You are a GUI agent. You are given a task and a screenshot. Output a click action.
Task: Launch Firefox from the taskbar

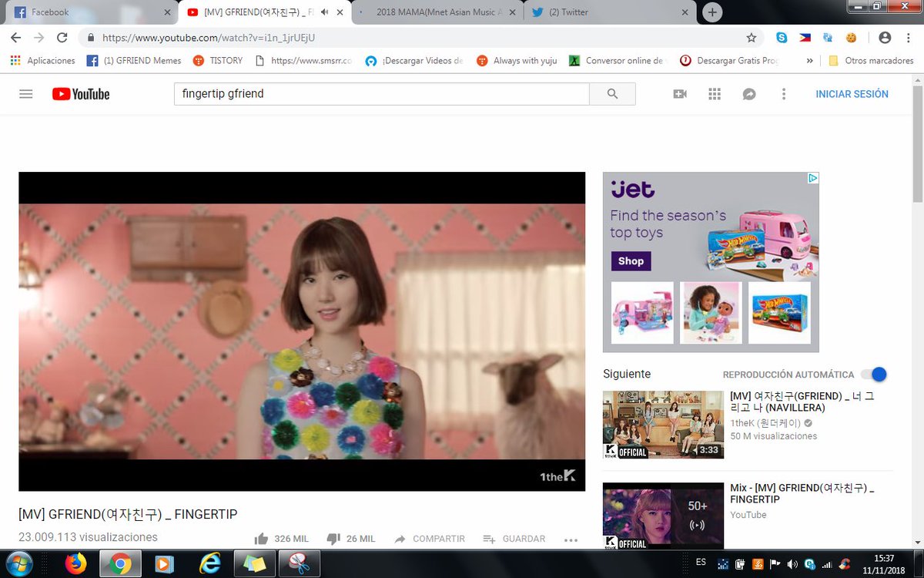75,563
